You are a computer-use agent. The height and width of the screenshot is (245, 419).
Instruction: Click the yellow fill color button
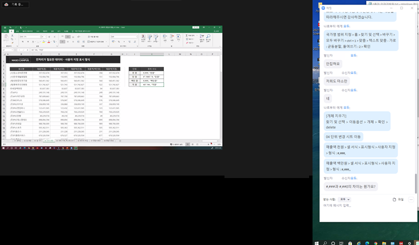coord(44,42)
